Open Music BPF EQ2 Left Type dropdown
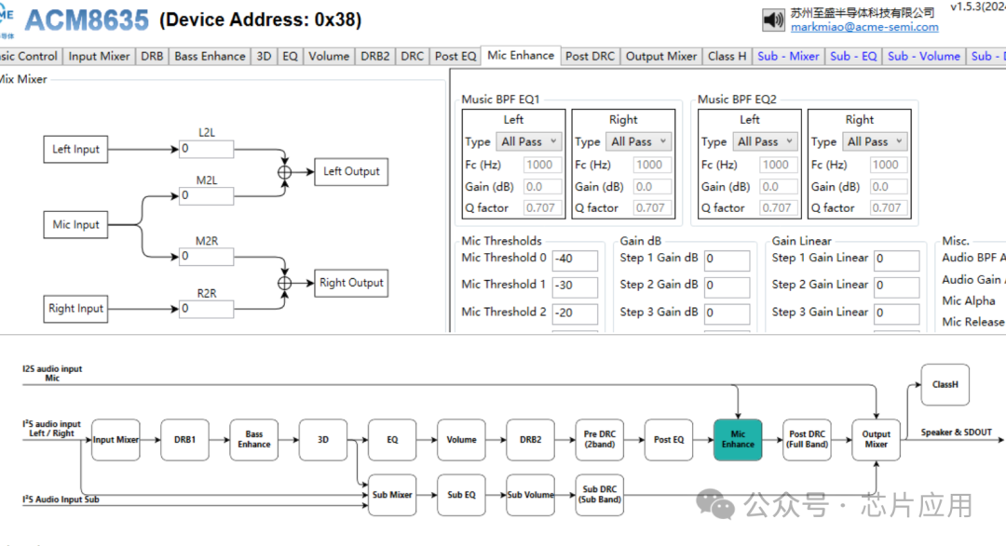 pyautogui.click(x=766, y=141)
